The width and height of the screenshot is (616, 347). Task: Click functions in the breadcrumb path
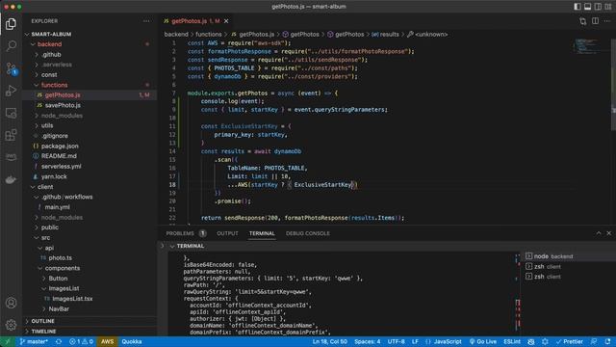click(x=209, y=35)
